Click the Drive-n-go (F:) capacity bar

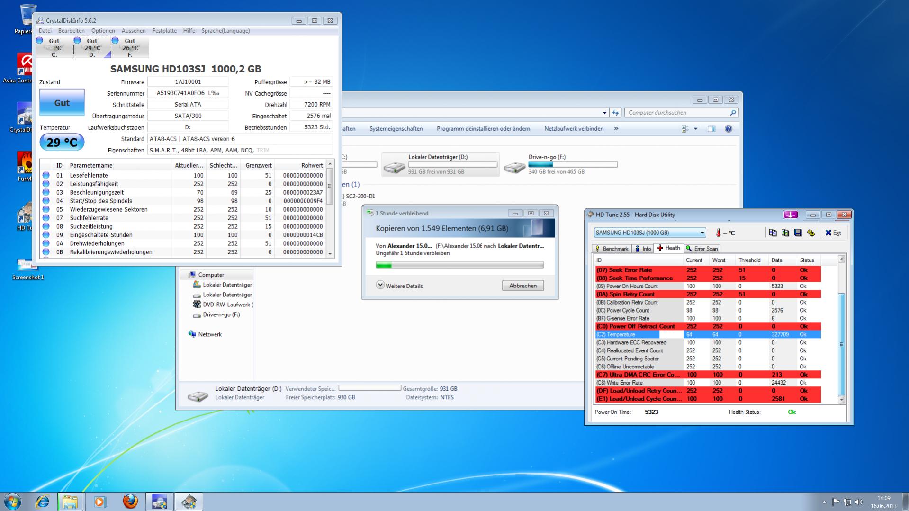pyautogui.click(x=573, y=164)
